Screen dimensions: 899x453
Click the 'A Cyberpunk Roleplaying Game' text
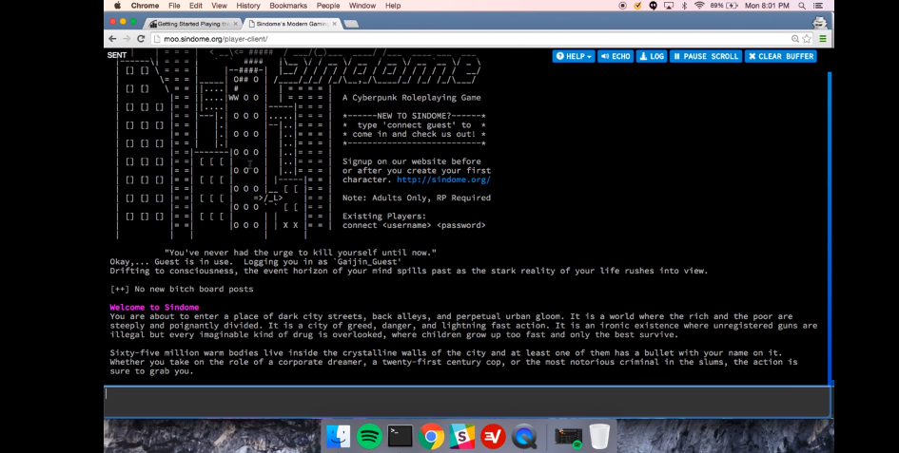point(412,98)
